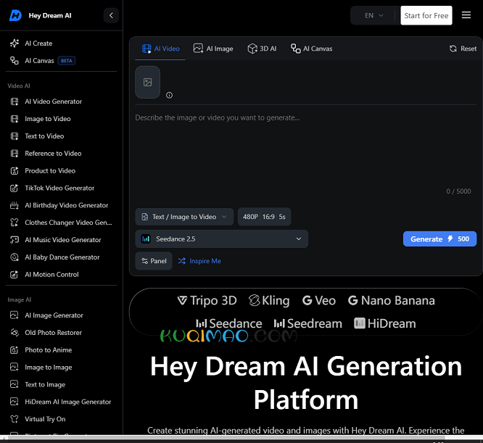Click the HiDream logo

click(x=385, y=323)
